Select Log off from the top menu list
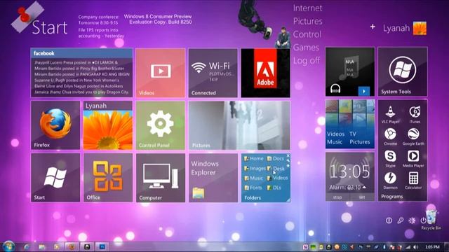This screenshot has width=449, height=252. coord(307,61)
